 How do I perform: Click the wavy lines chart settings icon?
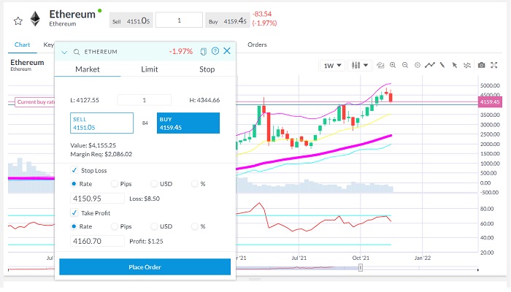pyautogui.click(x=467, y=65)
